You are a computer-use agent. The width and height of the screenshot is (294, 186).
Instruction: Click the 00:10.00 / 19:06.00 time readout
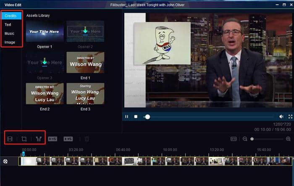273,130
